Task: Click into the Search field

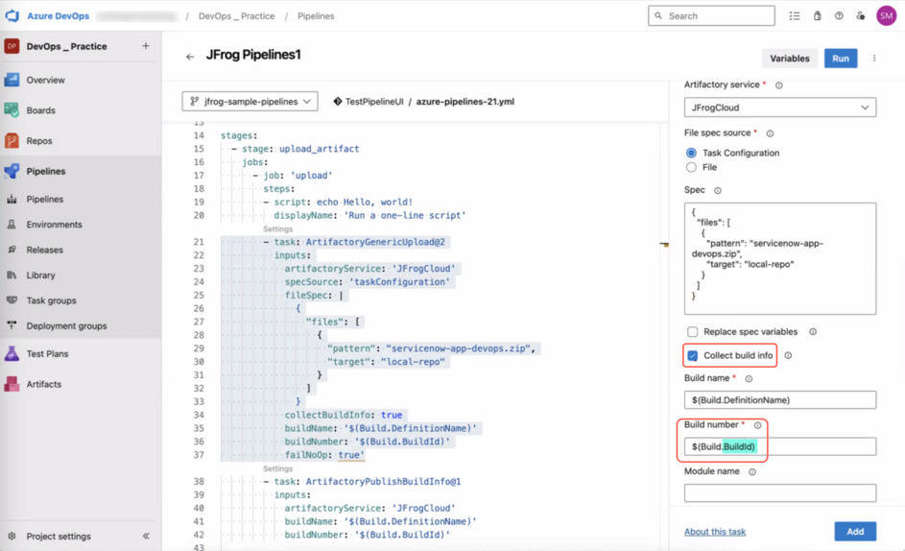Action: (711, 16)
